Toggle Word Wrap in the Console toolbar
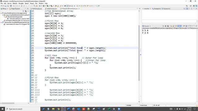The width and height of the screenshot is (198, 111). coord(176,26)
